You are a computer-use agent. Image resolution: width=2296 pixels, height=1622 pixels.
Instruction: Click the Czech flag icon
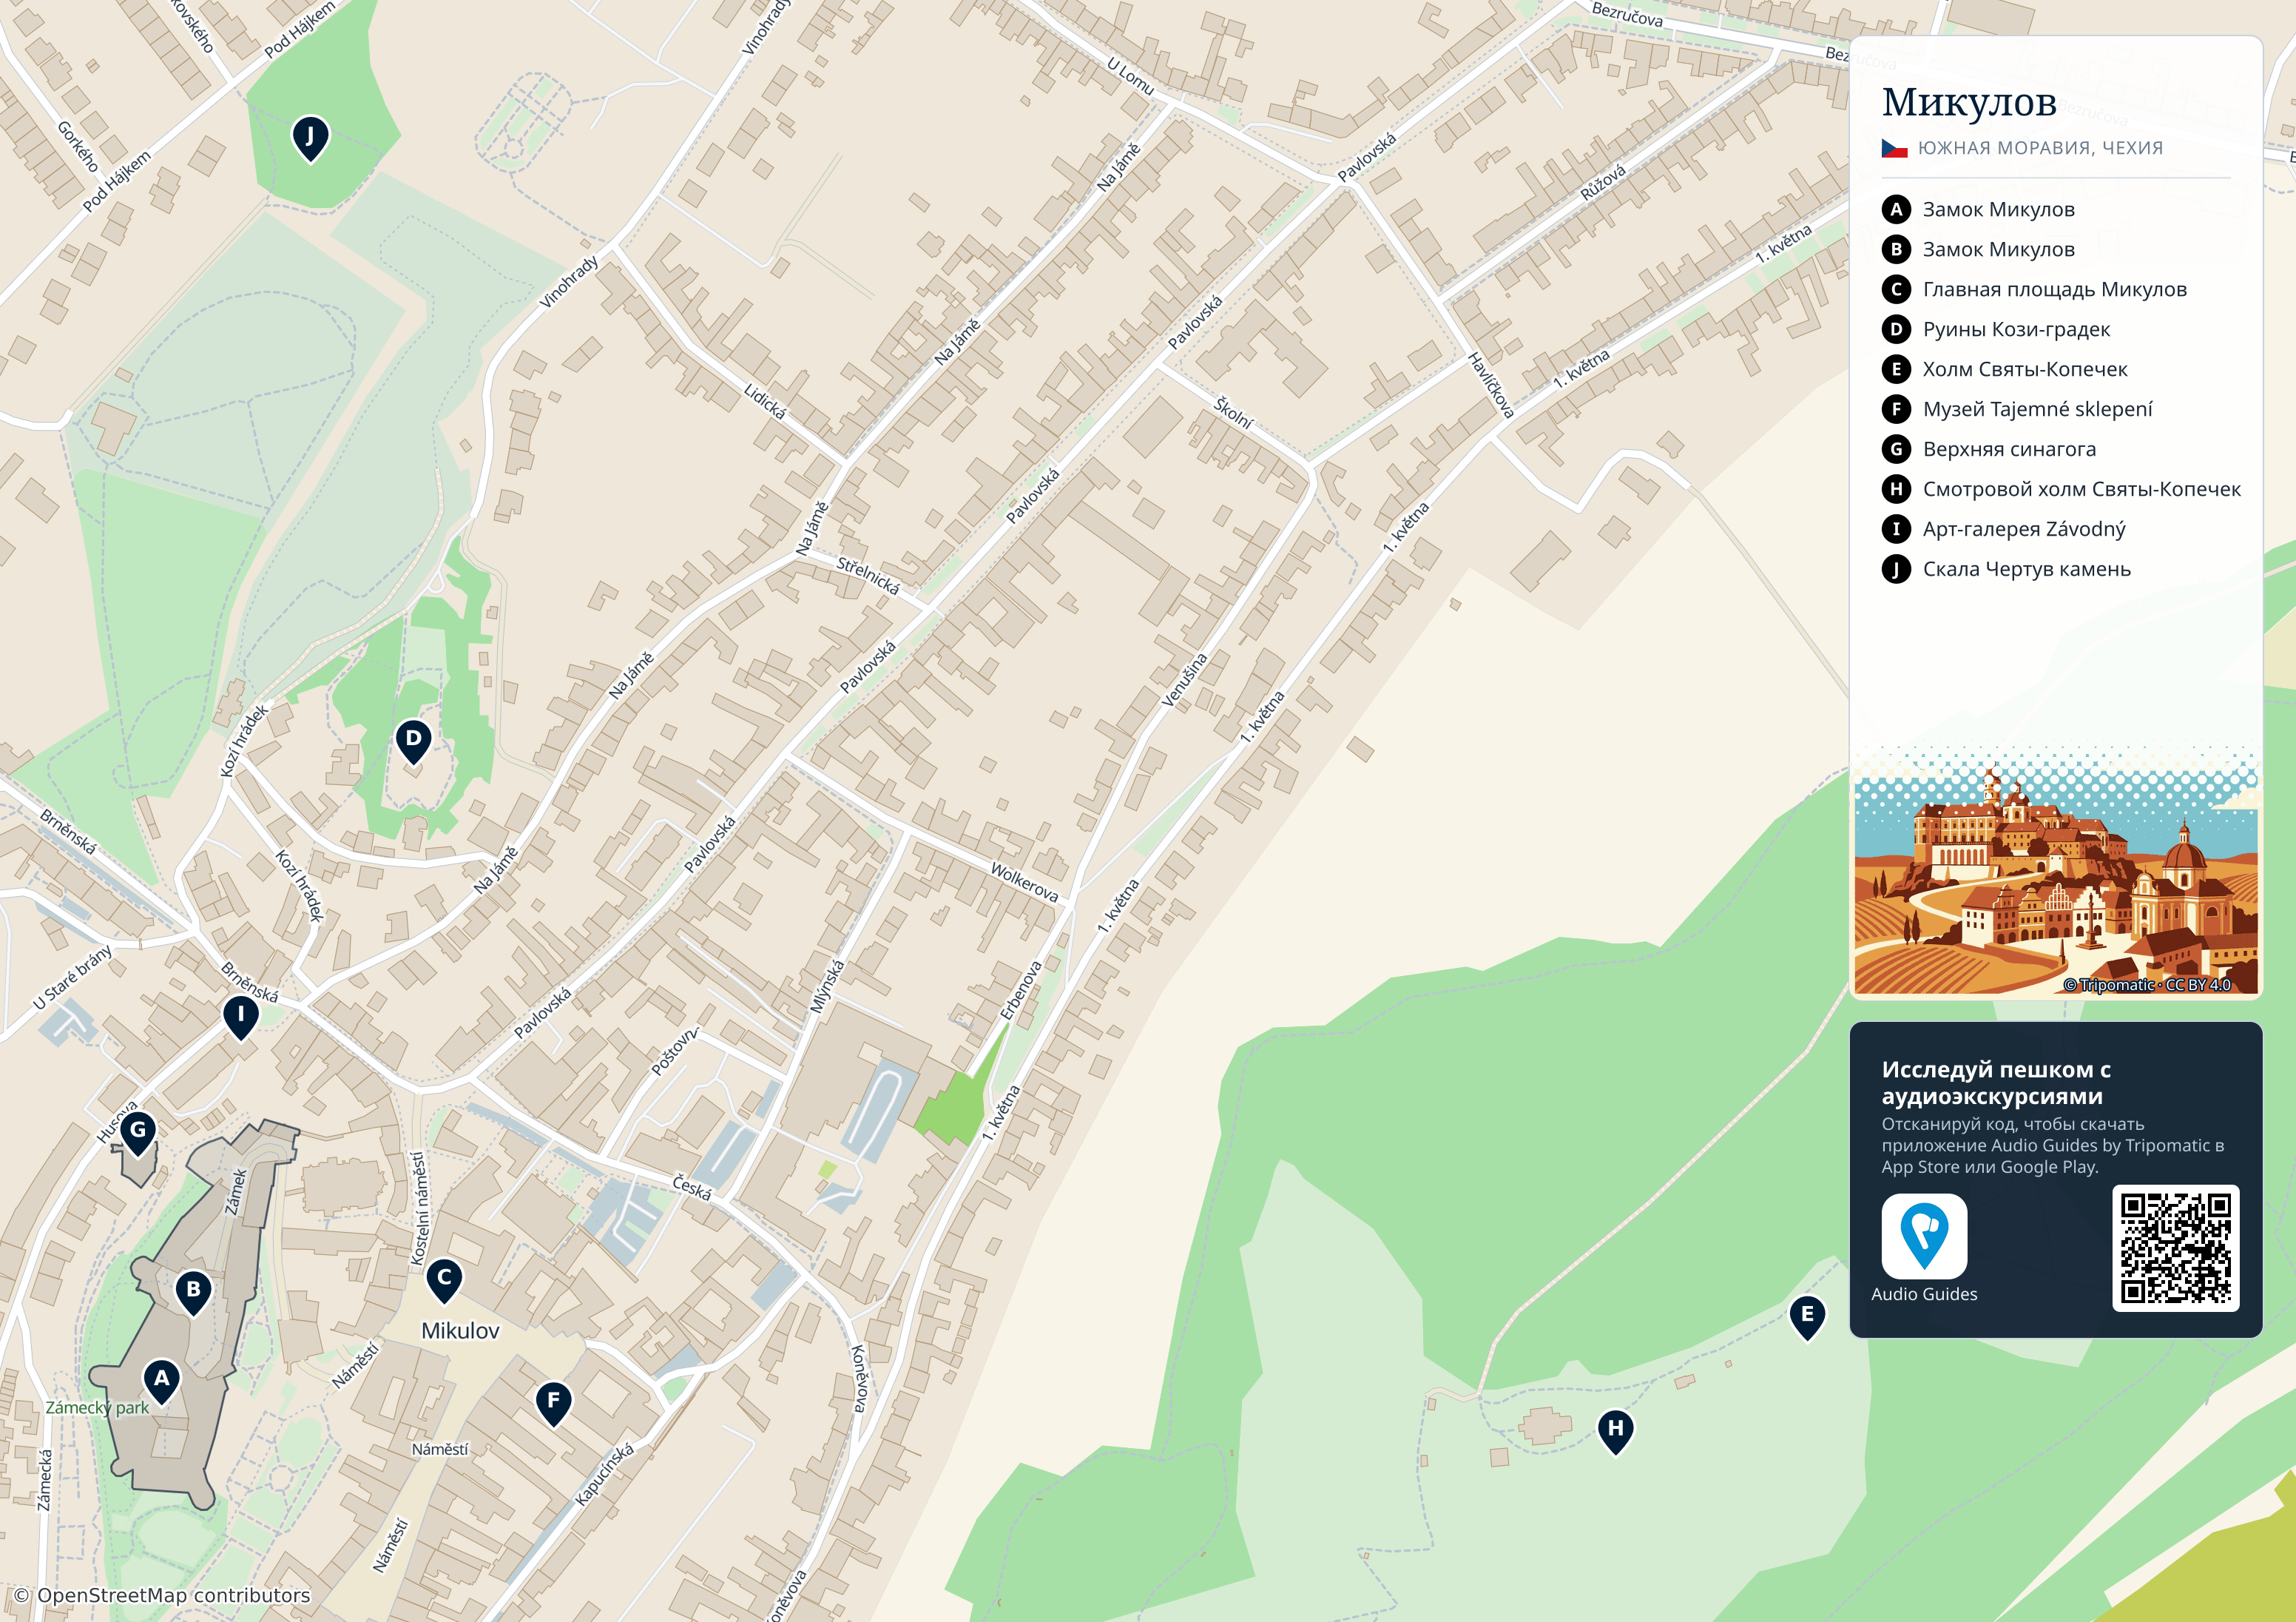tap(1894, 148)
